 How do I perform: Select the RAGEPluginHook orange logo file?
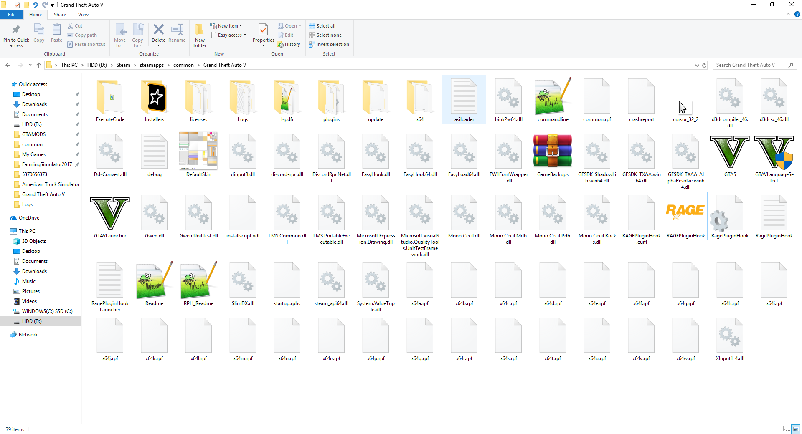tap(685, 212)
